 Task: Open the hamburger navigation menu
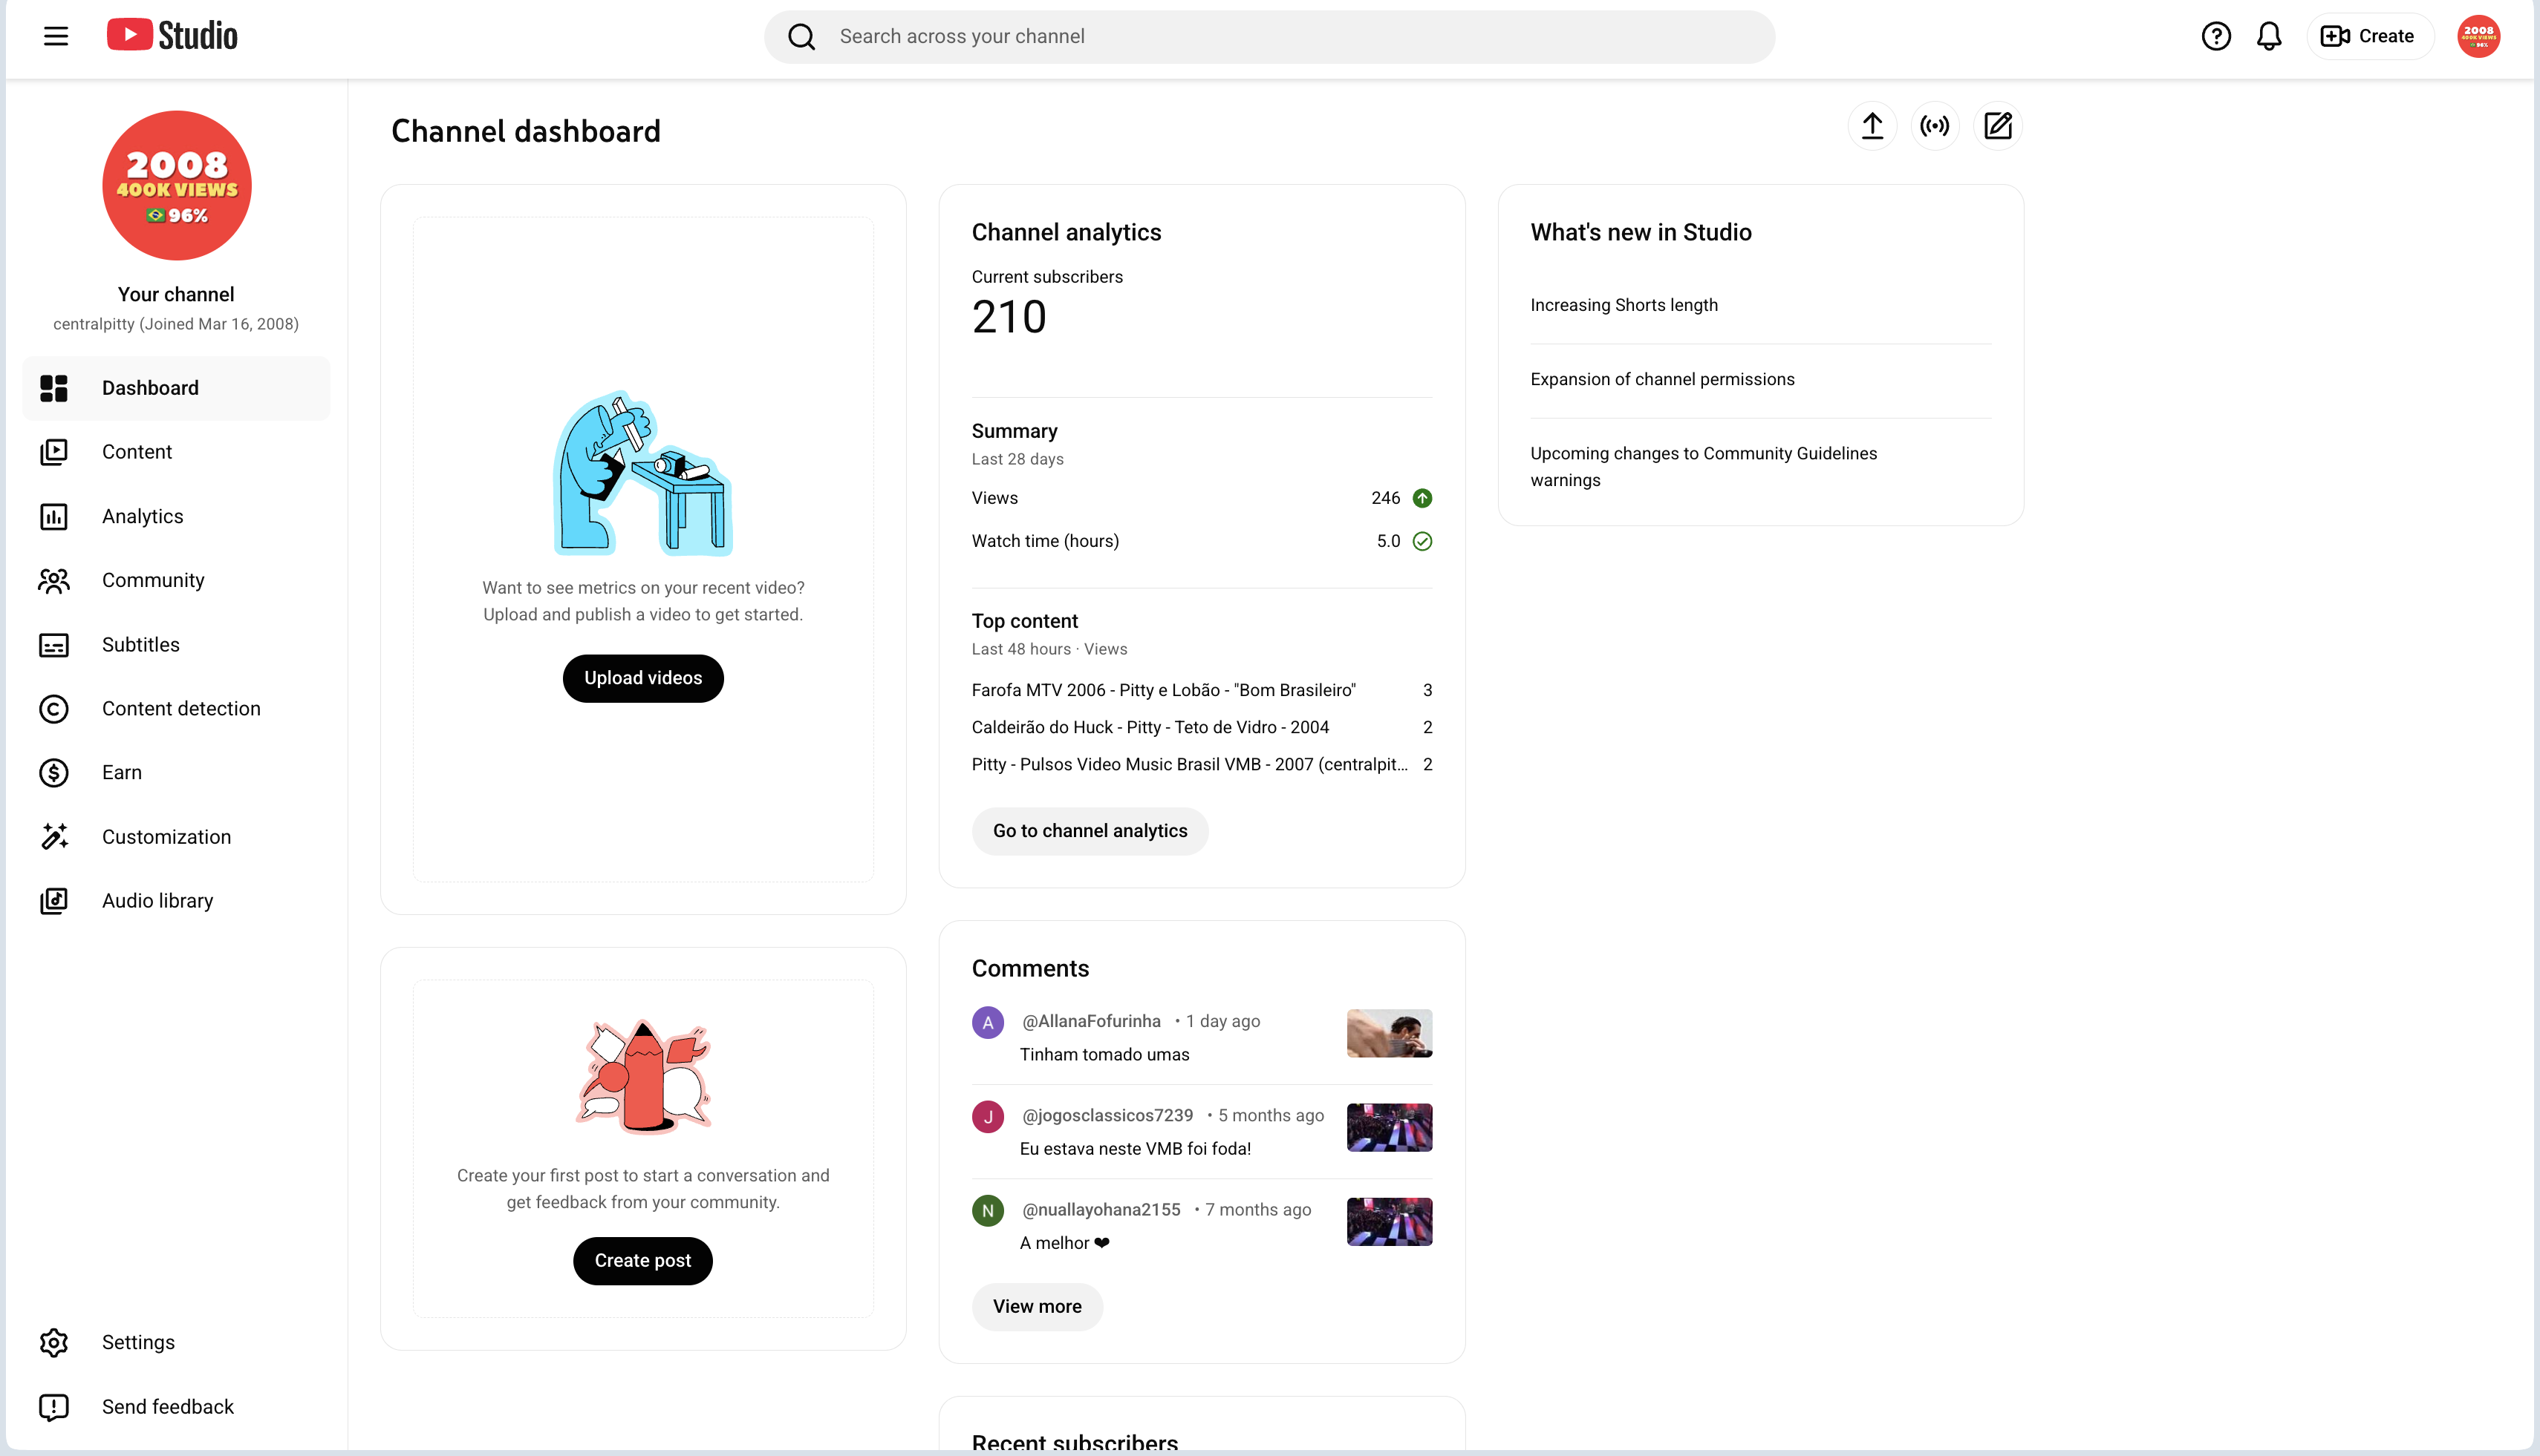click(56, 37)
